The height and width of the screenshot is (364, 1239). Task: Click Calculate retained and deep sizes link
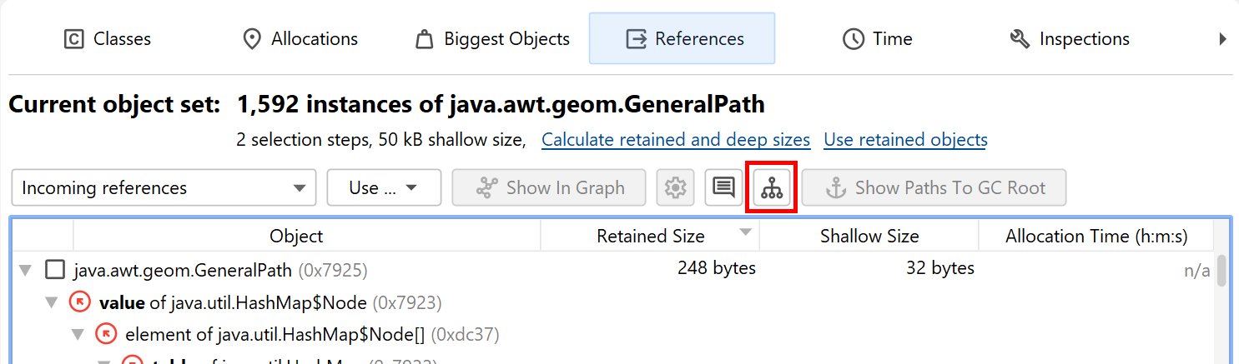(676, 140)
